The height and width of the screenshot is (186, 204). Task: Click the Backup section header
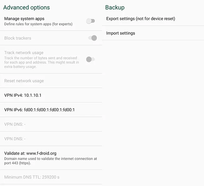(x=115, y=8)
